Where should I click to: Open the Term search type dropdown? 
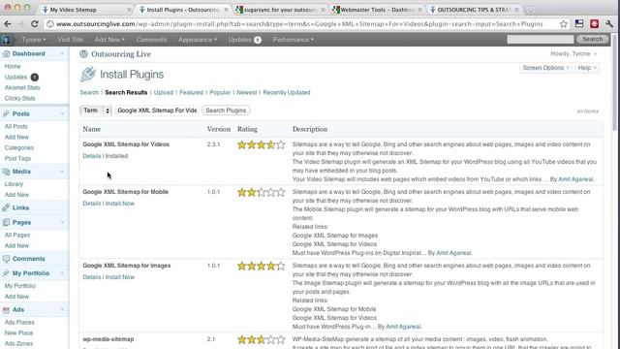pos(96,111)
